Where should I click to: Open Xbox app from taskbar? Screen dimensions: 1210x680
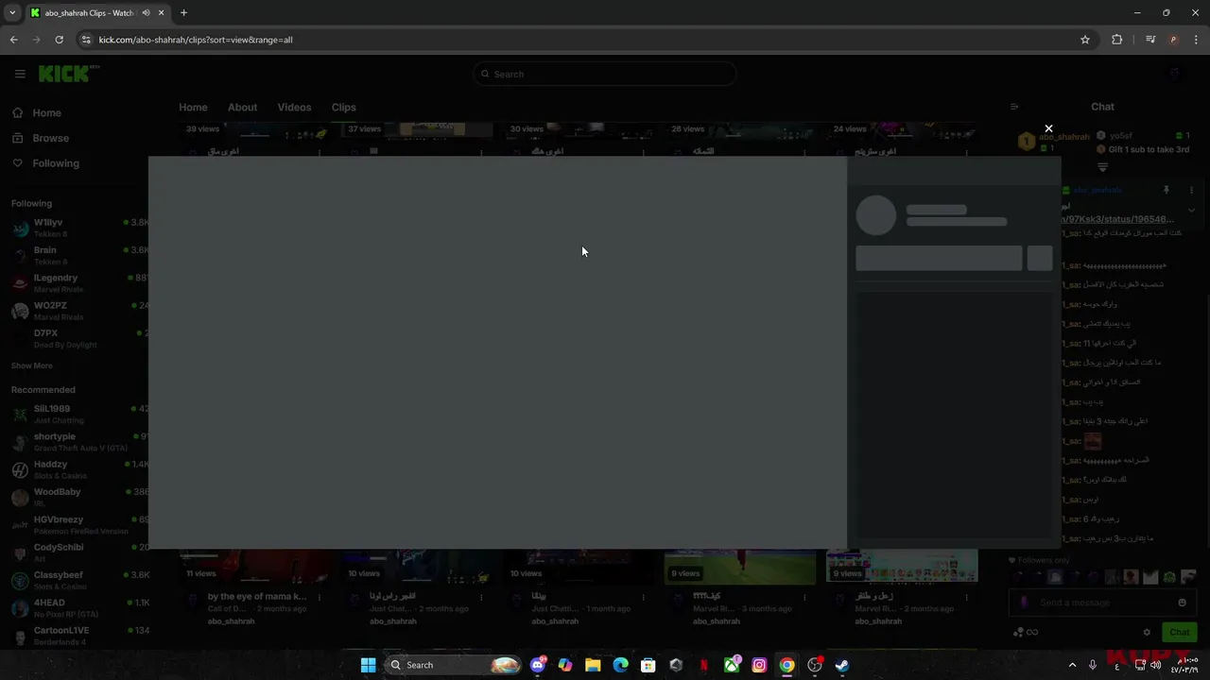(732, 665)
